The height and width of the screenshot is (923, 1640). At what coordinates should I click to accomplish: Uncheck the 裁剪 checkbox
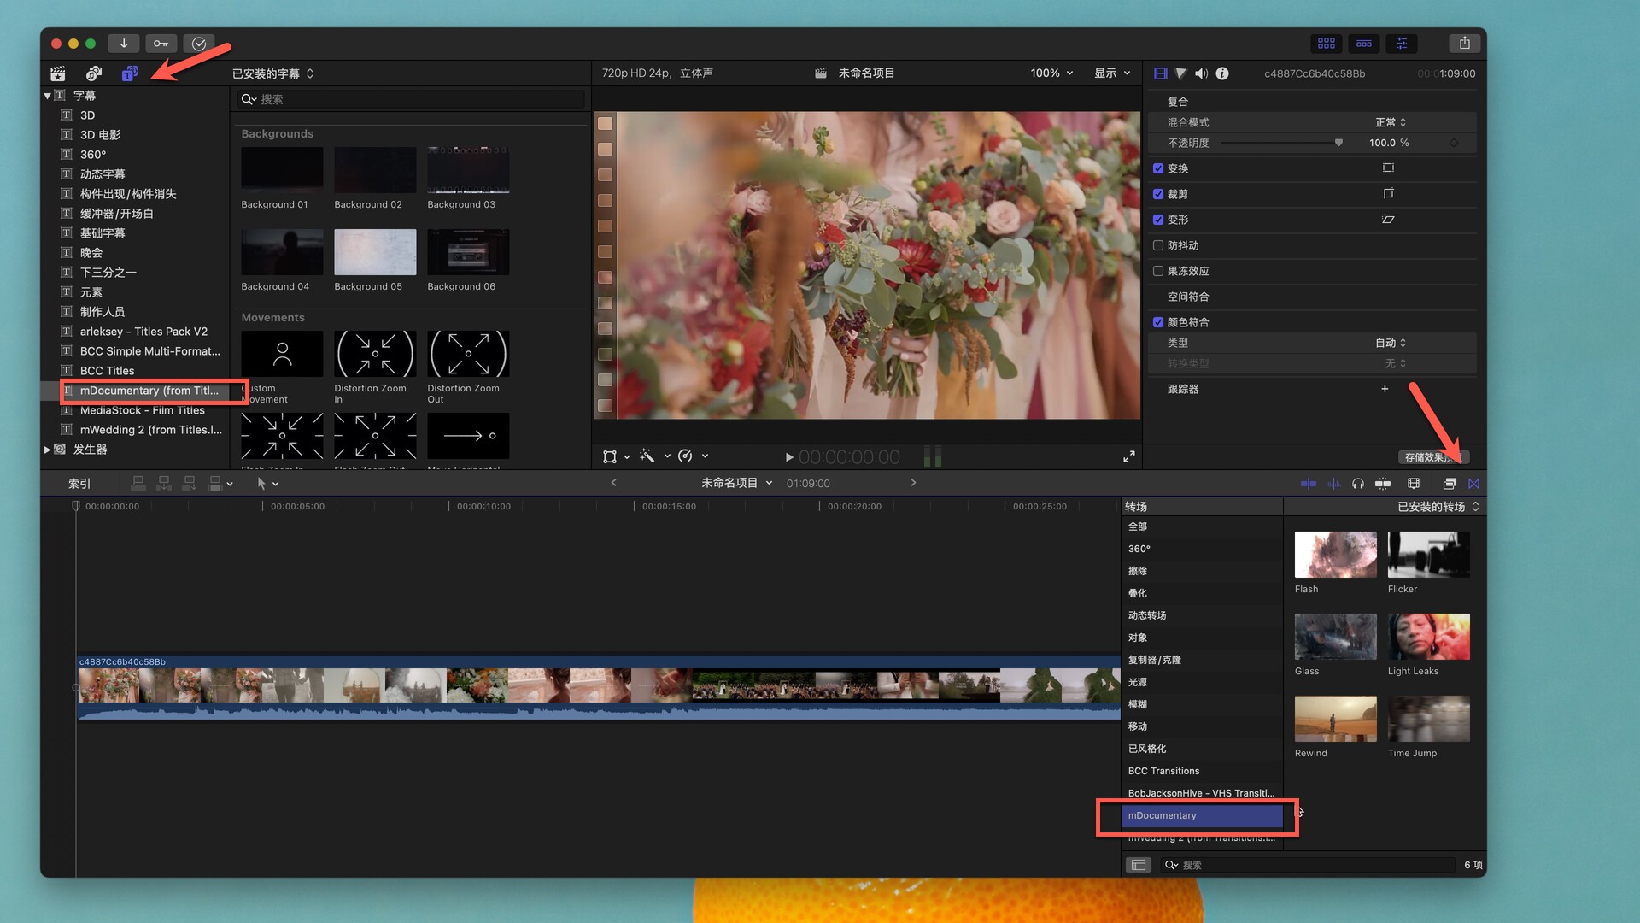coord(1158,194)
